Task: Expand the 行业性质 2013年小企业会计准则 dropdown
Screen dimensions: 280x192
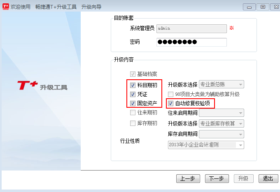Action: 206,145
